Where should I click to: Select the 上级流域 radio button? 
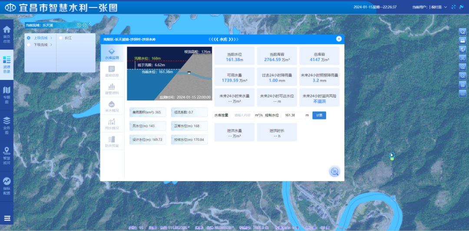pyautogui.click(x=29, y=38)
